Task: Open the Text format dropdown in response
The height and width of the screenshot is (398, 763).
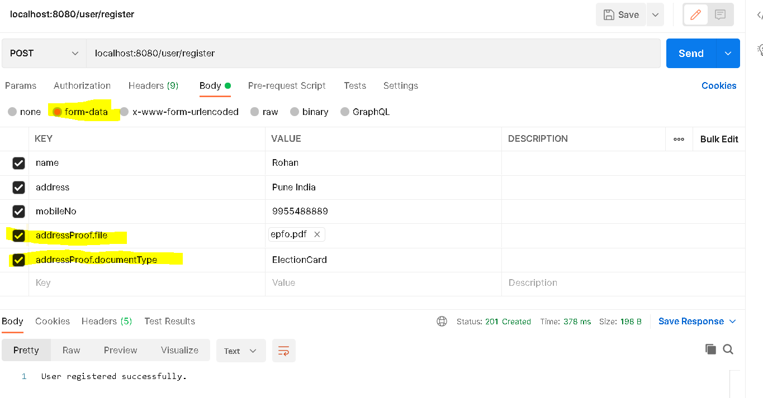Action: point(240,350)
